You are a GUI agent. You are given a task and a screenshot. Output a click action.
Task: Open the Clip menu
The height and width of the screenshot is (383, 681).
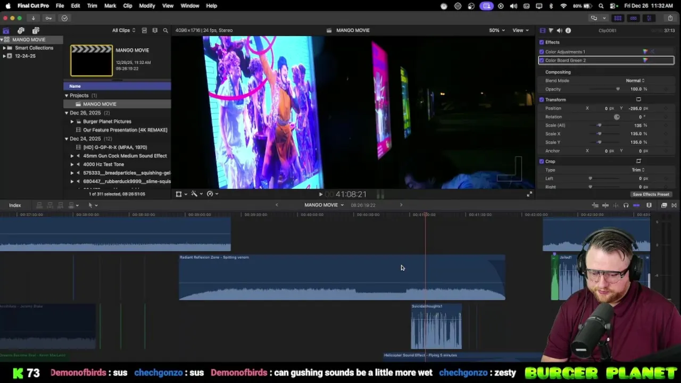(x=128, y=6)
